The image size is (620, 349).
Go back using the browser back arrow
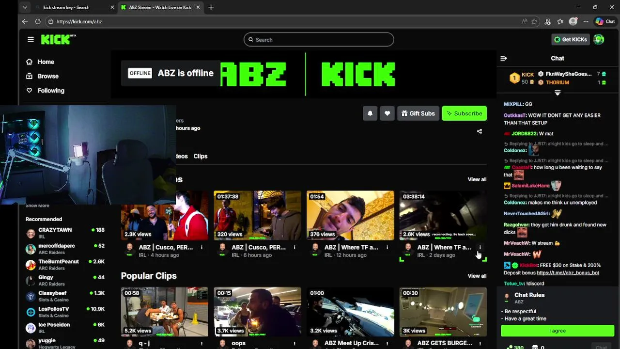click(25, 21)
